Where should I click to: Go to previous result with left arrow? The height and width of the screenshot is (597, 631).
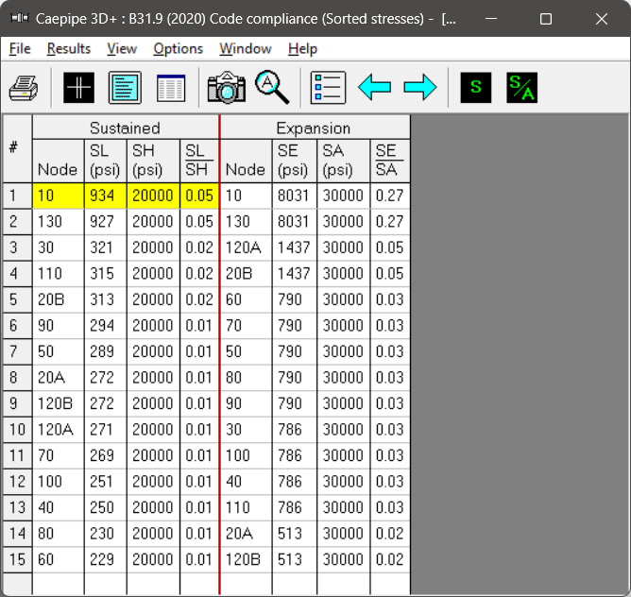[x=374, y=88]
